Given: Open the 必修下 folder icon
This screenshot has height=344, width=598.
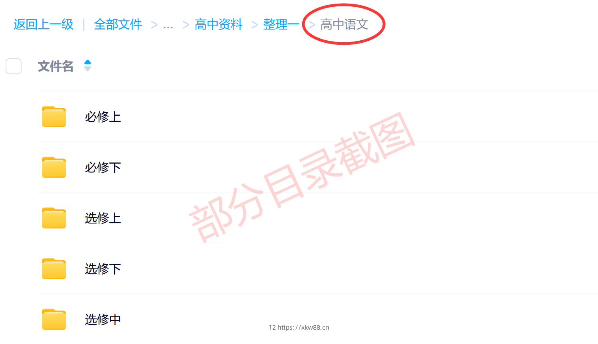Looking at the screenshot, I should pos(54,167).
